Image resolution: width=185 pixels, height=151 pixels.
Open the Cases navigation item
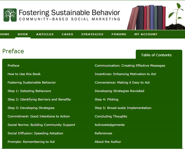click(67, 34)
